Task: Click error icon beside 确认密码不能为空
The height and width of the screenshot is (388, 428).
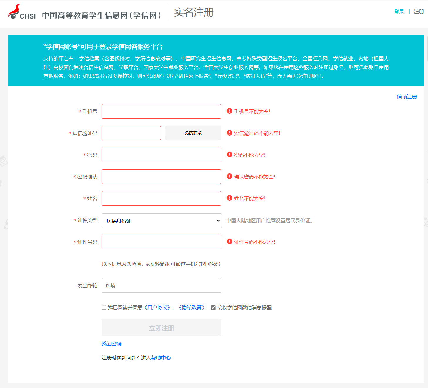Action: (x=230, y=176)
